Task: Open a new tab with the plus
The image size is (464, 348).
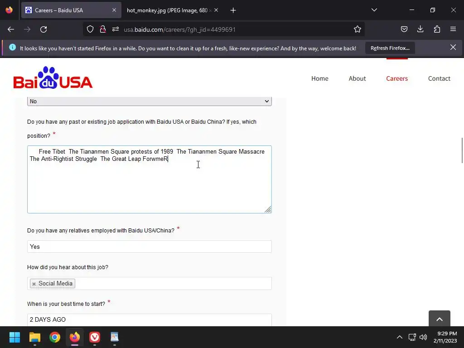Action: [x=233, y=10]
